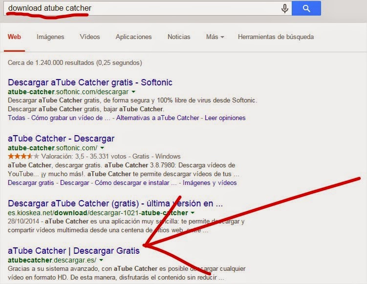Click the 'Descargar' sitelink after 'Descargar gratis'
Image resolution: width=367 pixels, height=284 pixels.
pos(75,183)
